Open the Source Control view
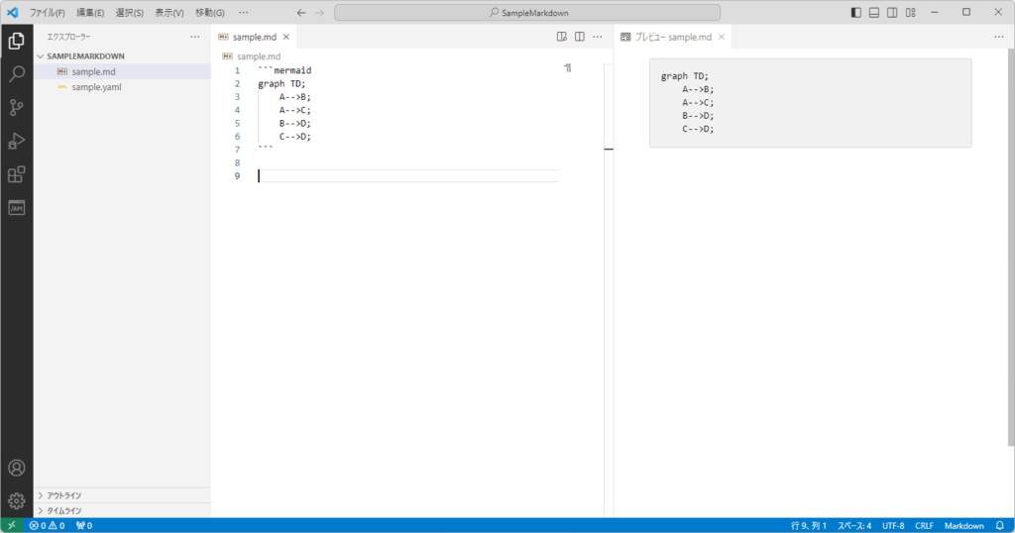The height and width of the screenshot is (533, 1015). (17, 107)
